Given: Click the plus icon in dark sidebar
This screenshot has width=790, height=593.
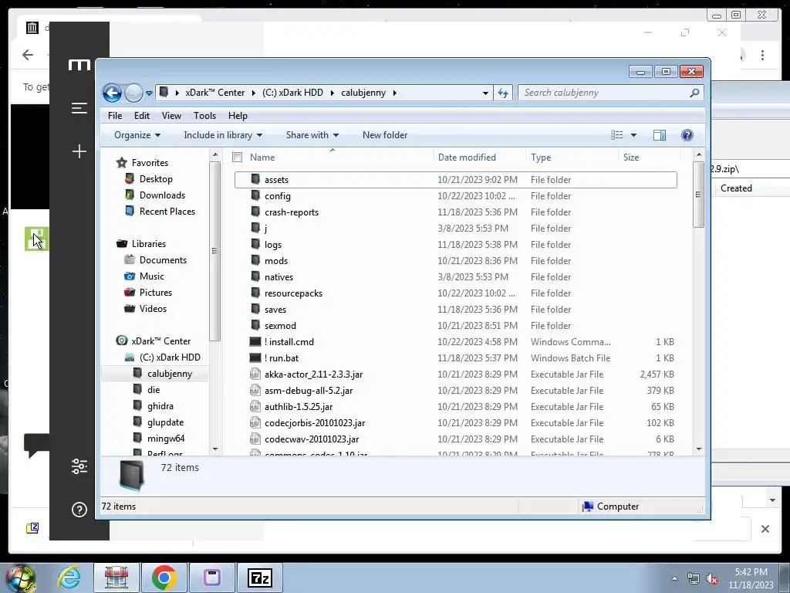Looking at the screenshot, I should pos(79,151).
